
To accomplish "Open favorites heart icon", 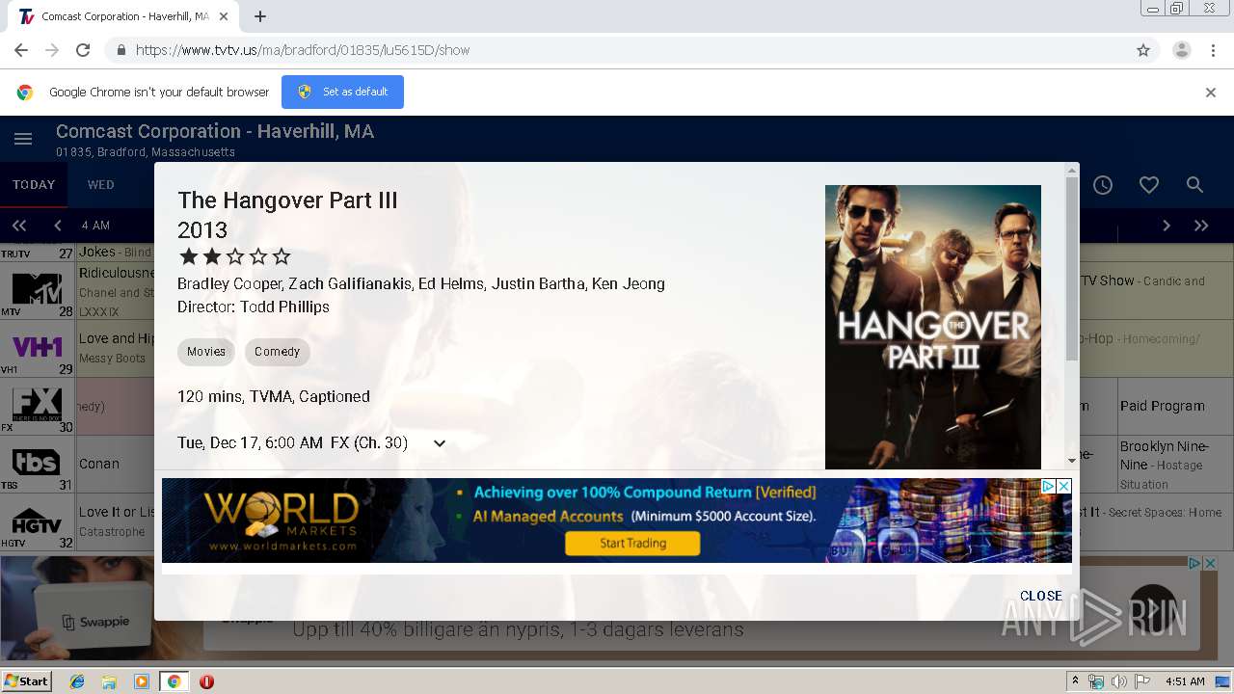I will [1149, 185].
